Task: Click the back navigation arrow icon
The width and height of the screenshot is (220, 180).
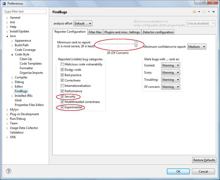Action: [x=194, y=12]
